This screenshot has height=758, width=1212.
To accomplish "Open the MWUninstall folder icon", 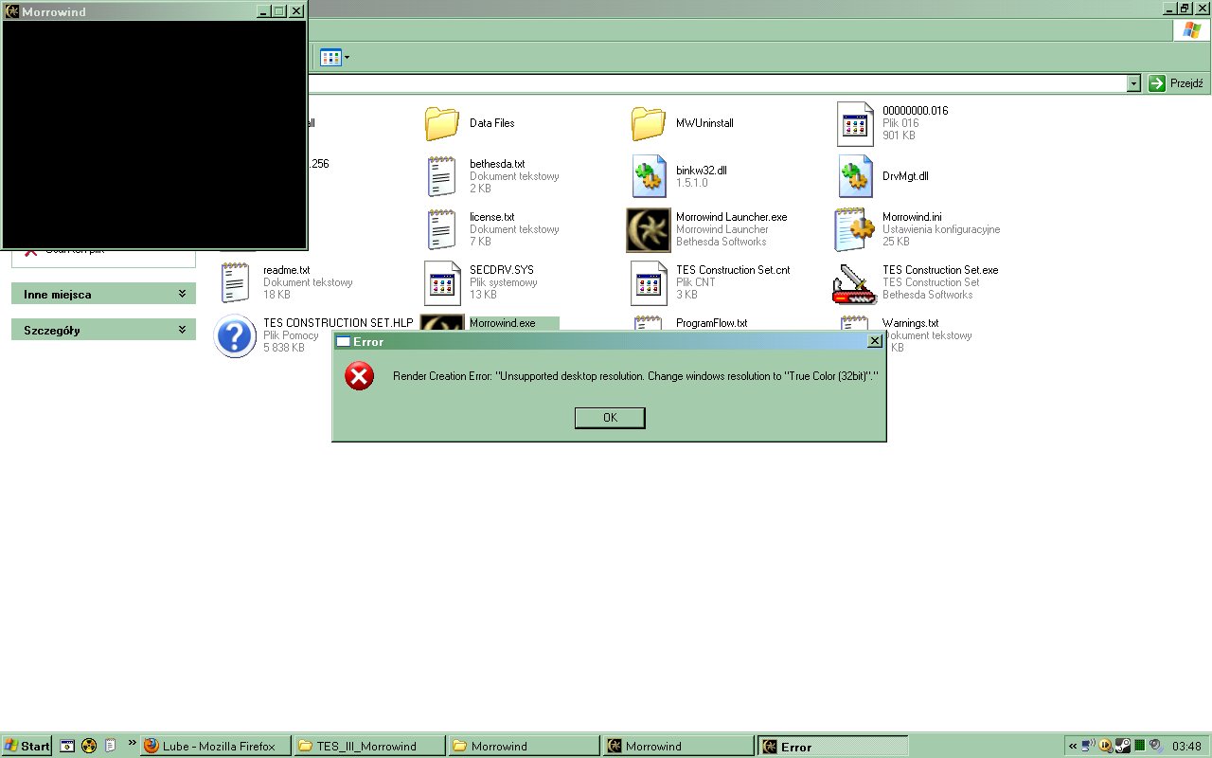I will click(648, 123).
